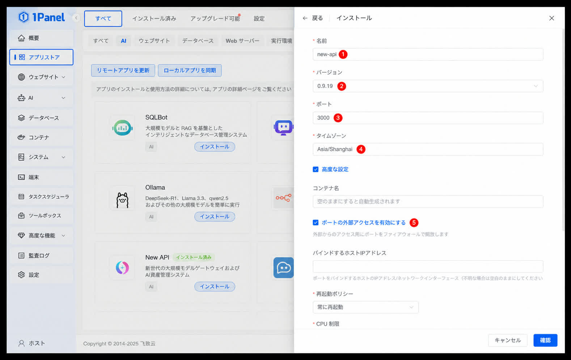Click the ホスト user icon
This screenshot has width=571, height=360.
pos(21,343)
